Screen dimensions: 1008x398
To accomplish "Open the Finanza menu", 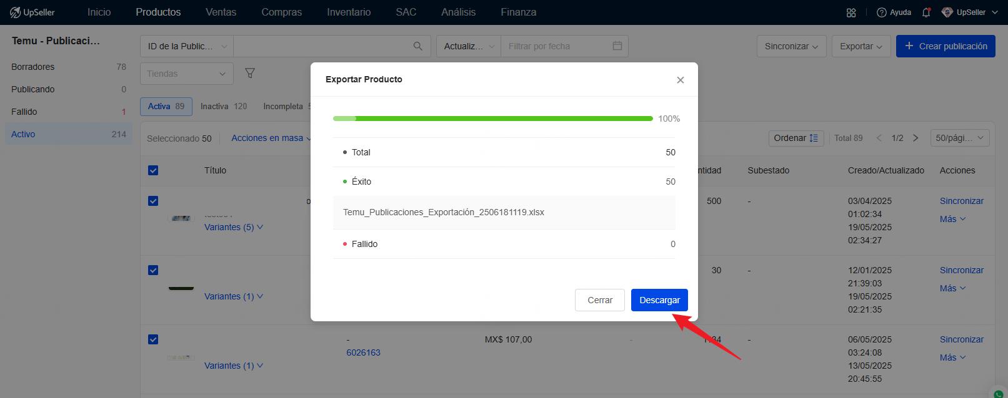I will click(519, 12).
